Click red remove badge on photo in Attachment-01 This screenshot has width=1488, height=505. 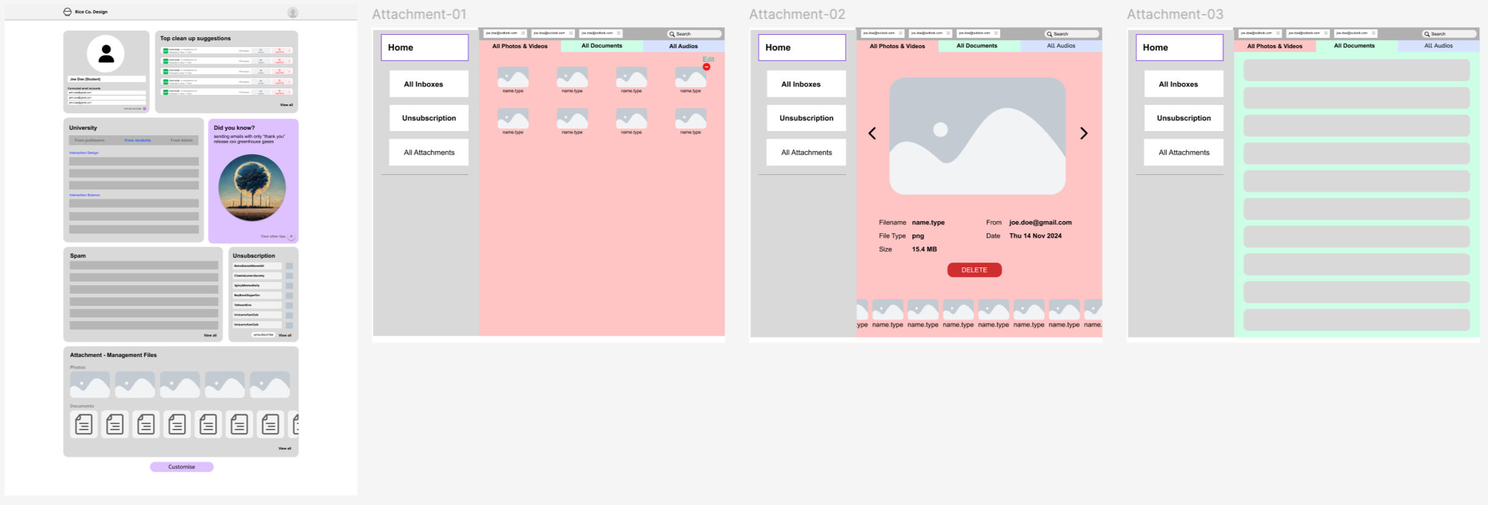tap(706, 67)
